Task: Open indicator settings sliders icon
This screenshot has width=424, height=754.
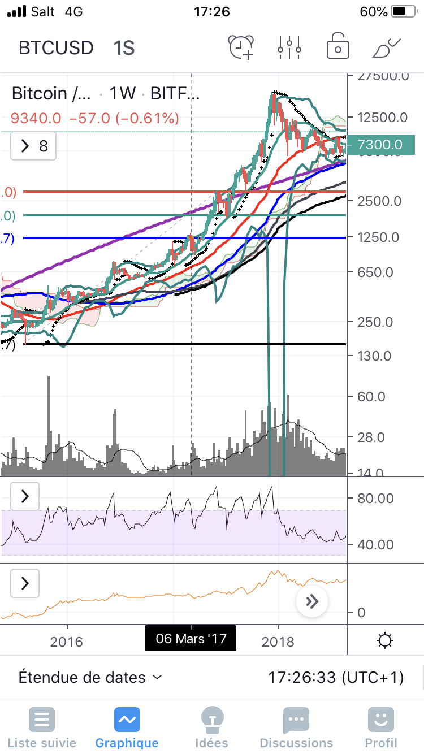Action: point(289,47)
